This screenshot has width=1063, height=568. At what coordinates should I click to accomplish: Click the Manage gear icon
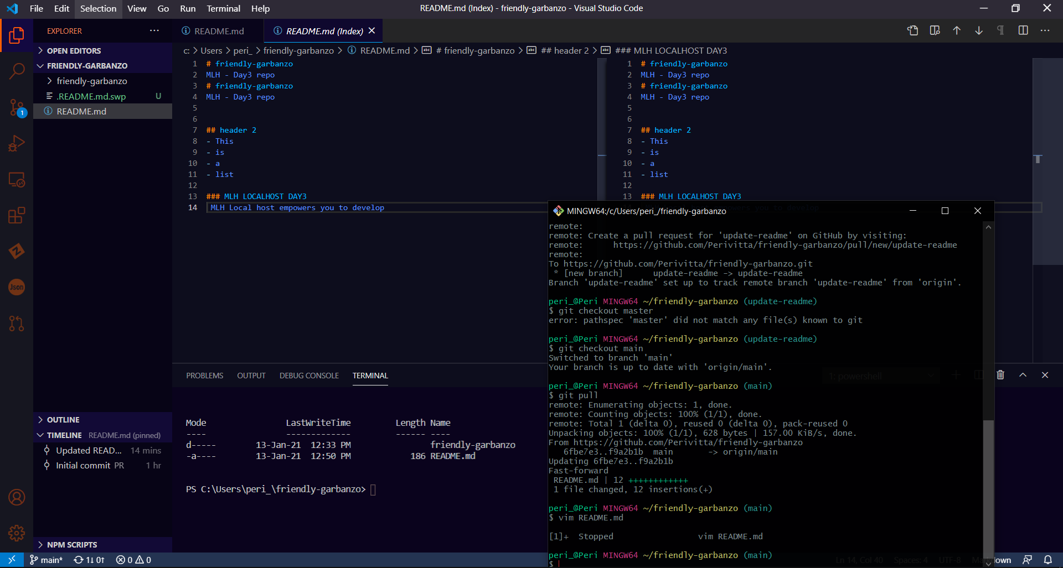pyautogui.click(x=17, y=533)
